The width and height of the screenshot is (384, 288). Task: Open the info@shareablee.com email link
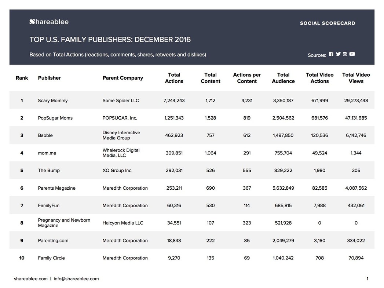(76, 279)
